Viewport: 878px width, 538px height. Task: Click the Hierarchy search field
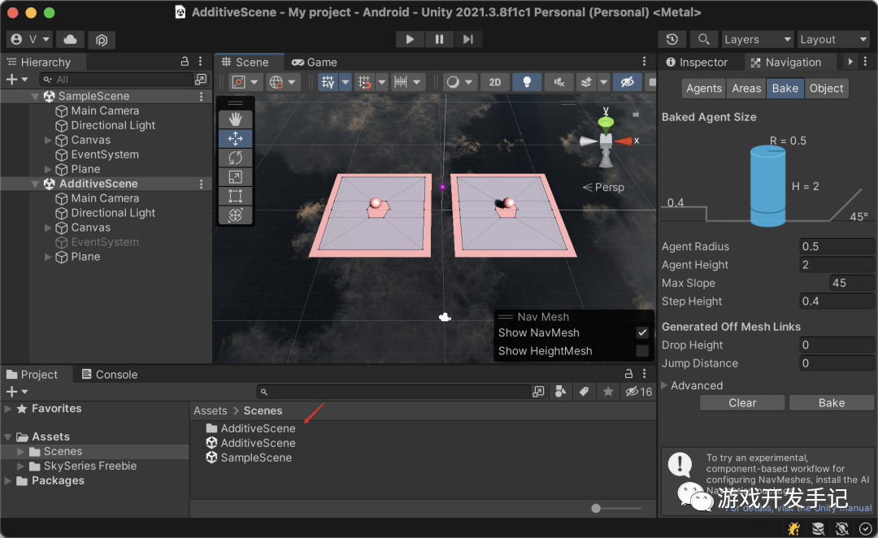pos(115,80)
